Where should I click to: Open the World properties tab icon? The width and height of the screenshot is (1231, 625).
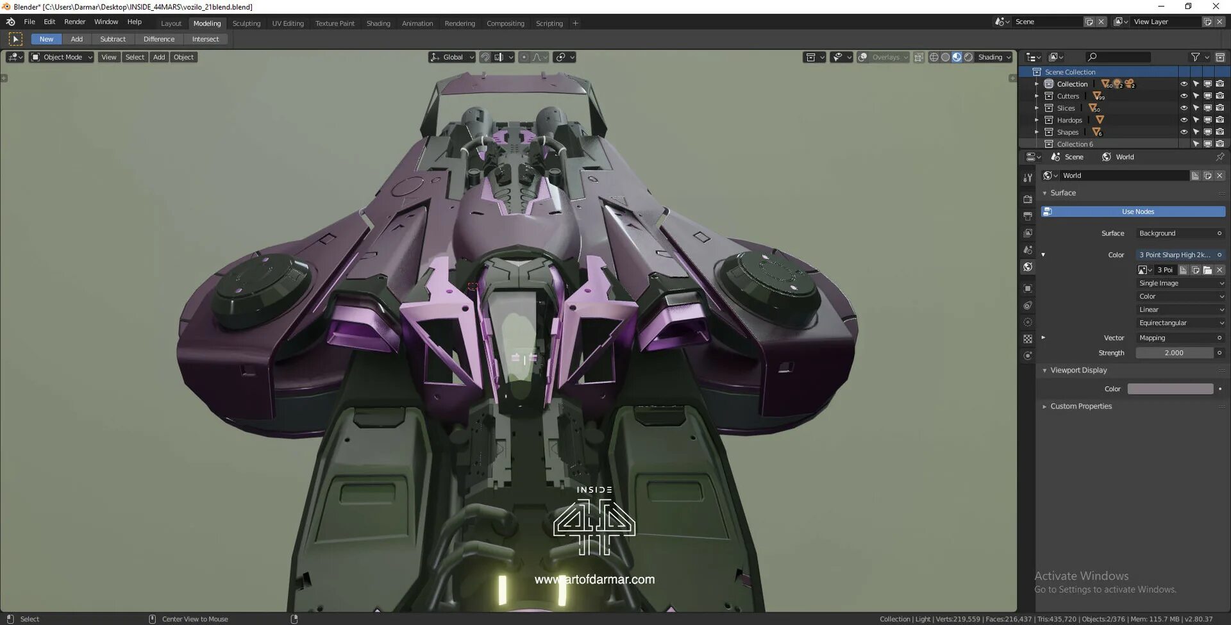tap(1028, 267)
